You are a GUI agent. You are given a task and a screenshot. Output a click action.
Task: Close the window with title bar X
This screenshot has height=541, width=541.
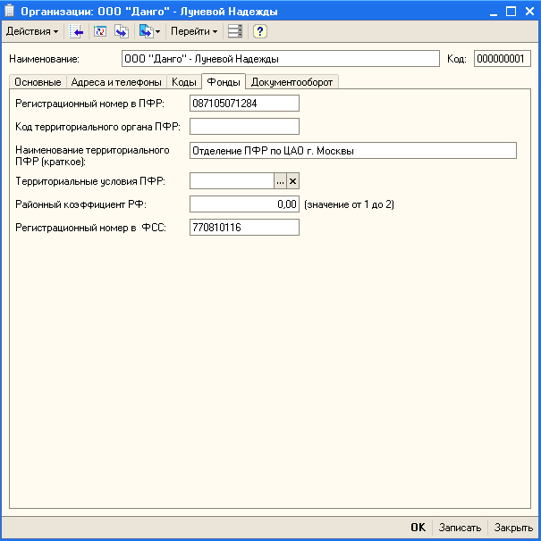pos(529,12)
